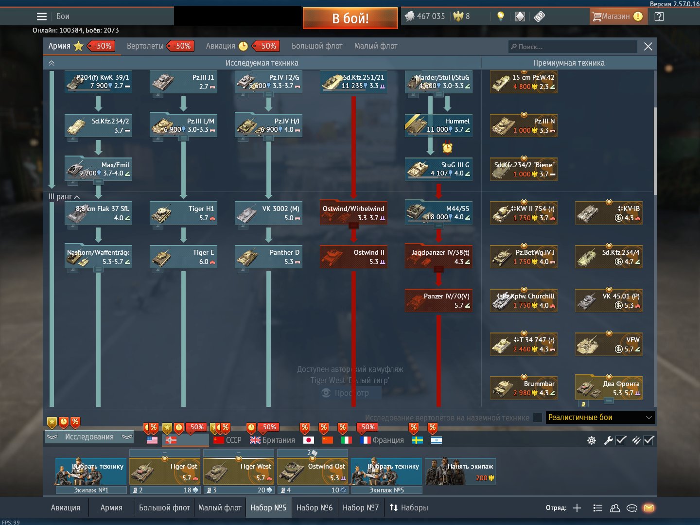Open the mail envelope icon
Image resolution: width=700 pixels, height=525 pixels.
pyautogui.click(x=649, y=508)
